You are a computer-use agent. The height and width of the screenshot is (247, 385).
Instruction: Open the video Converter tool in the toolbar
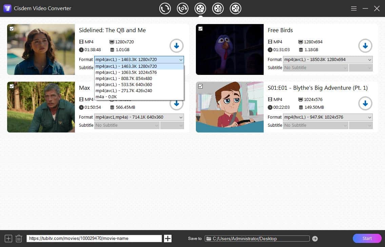coord(165,8)
